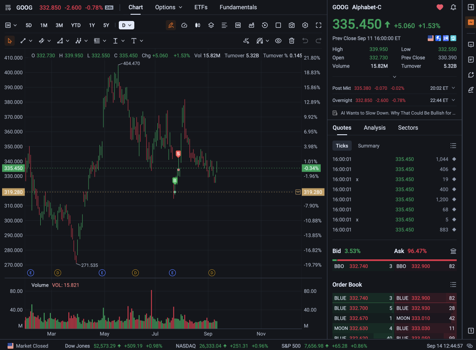Open the 24 session hours dropdown
Image resolution: width=476 pixels, height=350 pixels.
(11, 25)
